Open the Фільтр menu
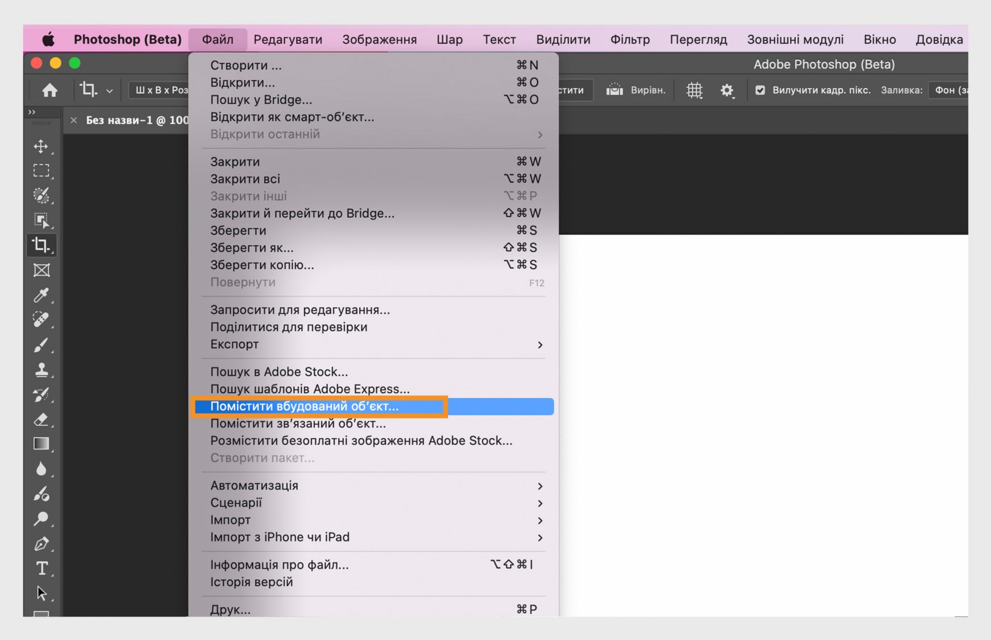The image size is (991, 640). tap(630, 39)
